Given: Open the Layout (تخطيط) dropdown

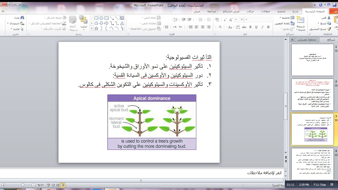Looking at the screenshot, I should click(x=287, y=18).
